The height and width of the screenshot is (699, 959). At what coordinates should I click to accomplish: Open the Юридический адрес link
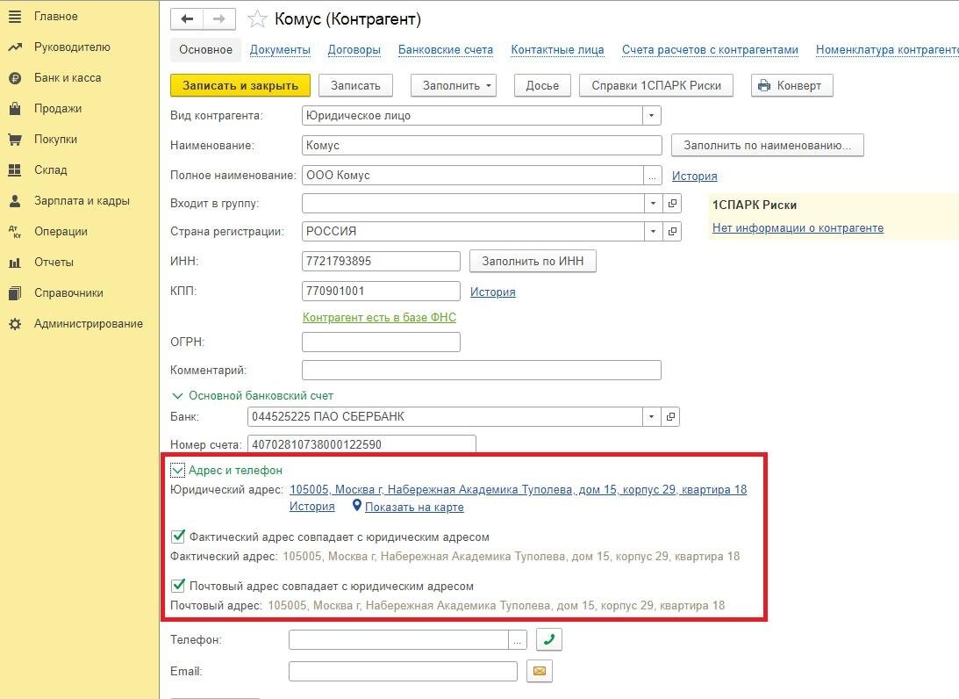click(518, 490)
